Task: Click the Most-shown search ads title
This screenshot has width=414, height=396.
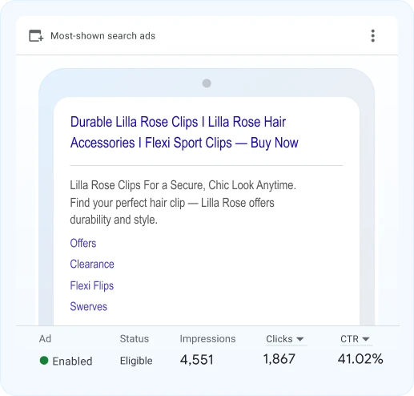Action: click(x=102, y=36)
